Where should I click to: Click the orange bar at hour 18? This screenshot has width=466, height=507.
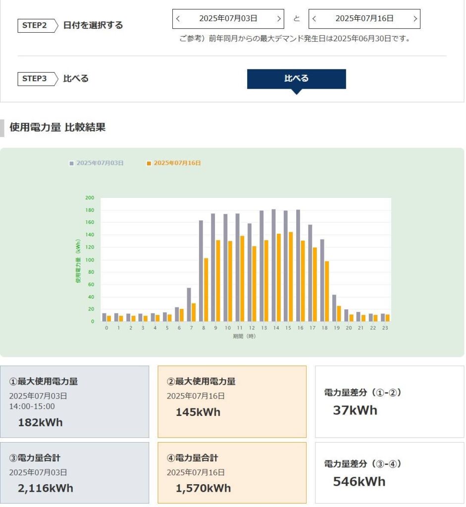(327, 291)
